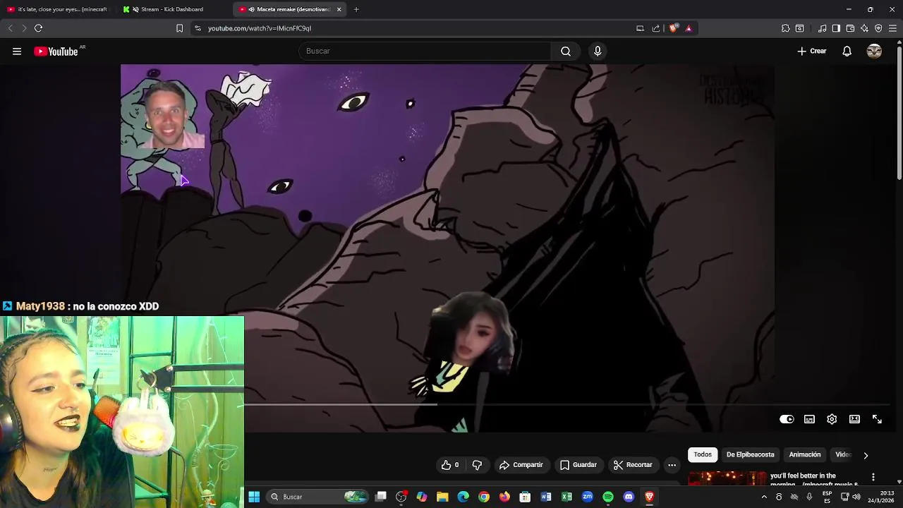
Task: Open Google Chrome from the taskbar
Action: tap(484, 497)
